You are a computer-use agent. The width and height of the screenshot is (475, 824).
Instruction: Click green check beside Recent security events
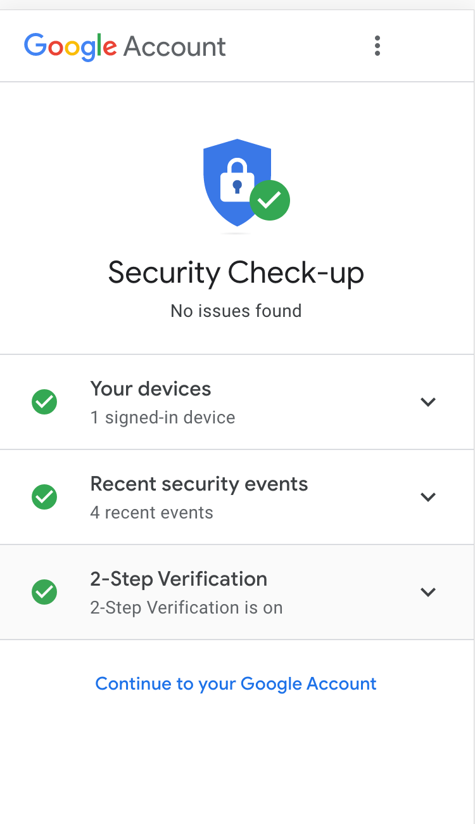tap(44, 497)
